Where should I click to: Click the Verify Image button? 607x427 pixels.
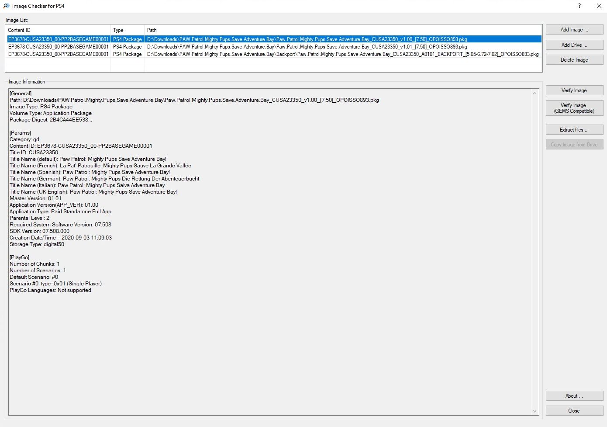[574, 90]
